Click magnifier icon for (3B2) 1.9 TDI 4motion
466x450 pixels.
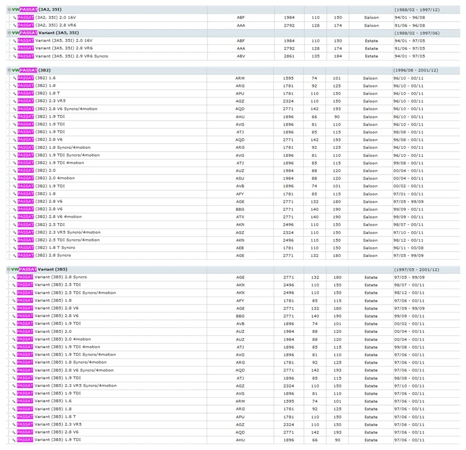click(14, 163)
